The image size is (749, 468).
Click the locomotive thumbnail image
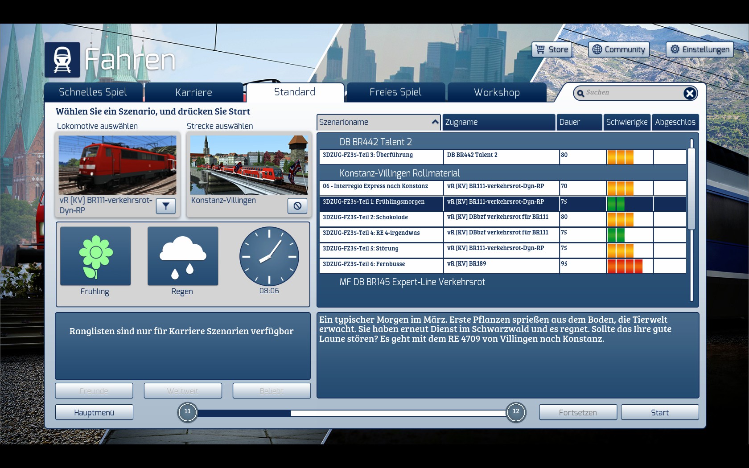coord(118,165)
